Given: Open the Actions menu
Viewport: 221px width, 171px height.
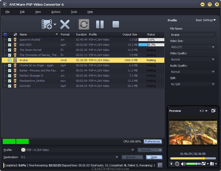Looking at the screenshot, I should coord(56,12).
